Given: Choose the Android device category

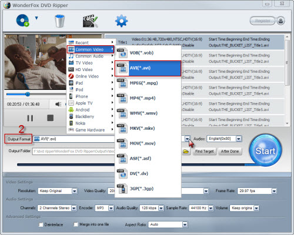Looking at the screenshot, I should pos(91,110).
